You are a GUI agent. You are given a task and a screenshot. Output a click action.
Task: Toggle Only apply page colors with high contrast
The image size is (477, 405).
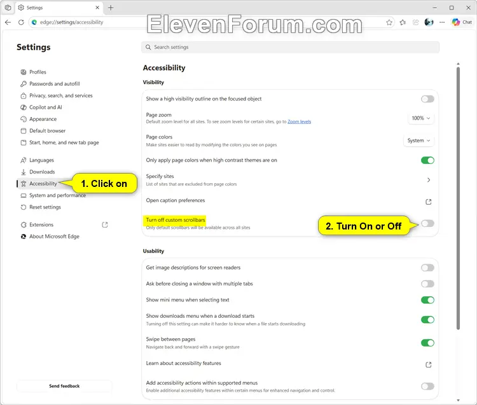pos(427,160)
